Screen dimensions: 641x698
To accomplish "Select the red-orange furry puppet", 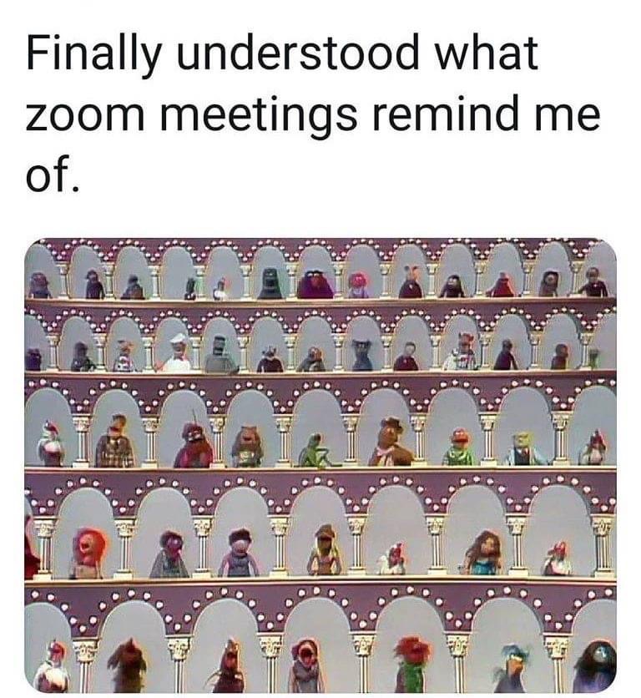I will click(89, 553).
